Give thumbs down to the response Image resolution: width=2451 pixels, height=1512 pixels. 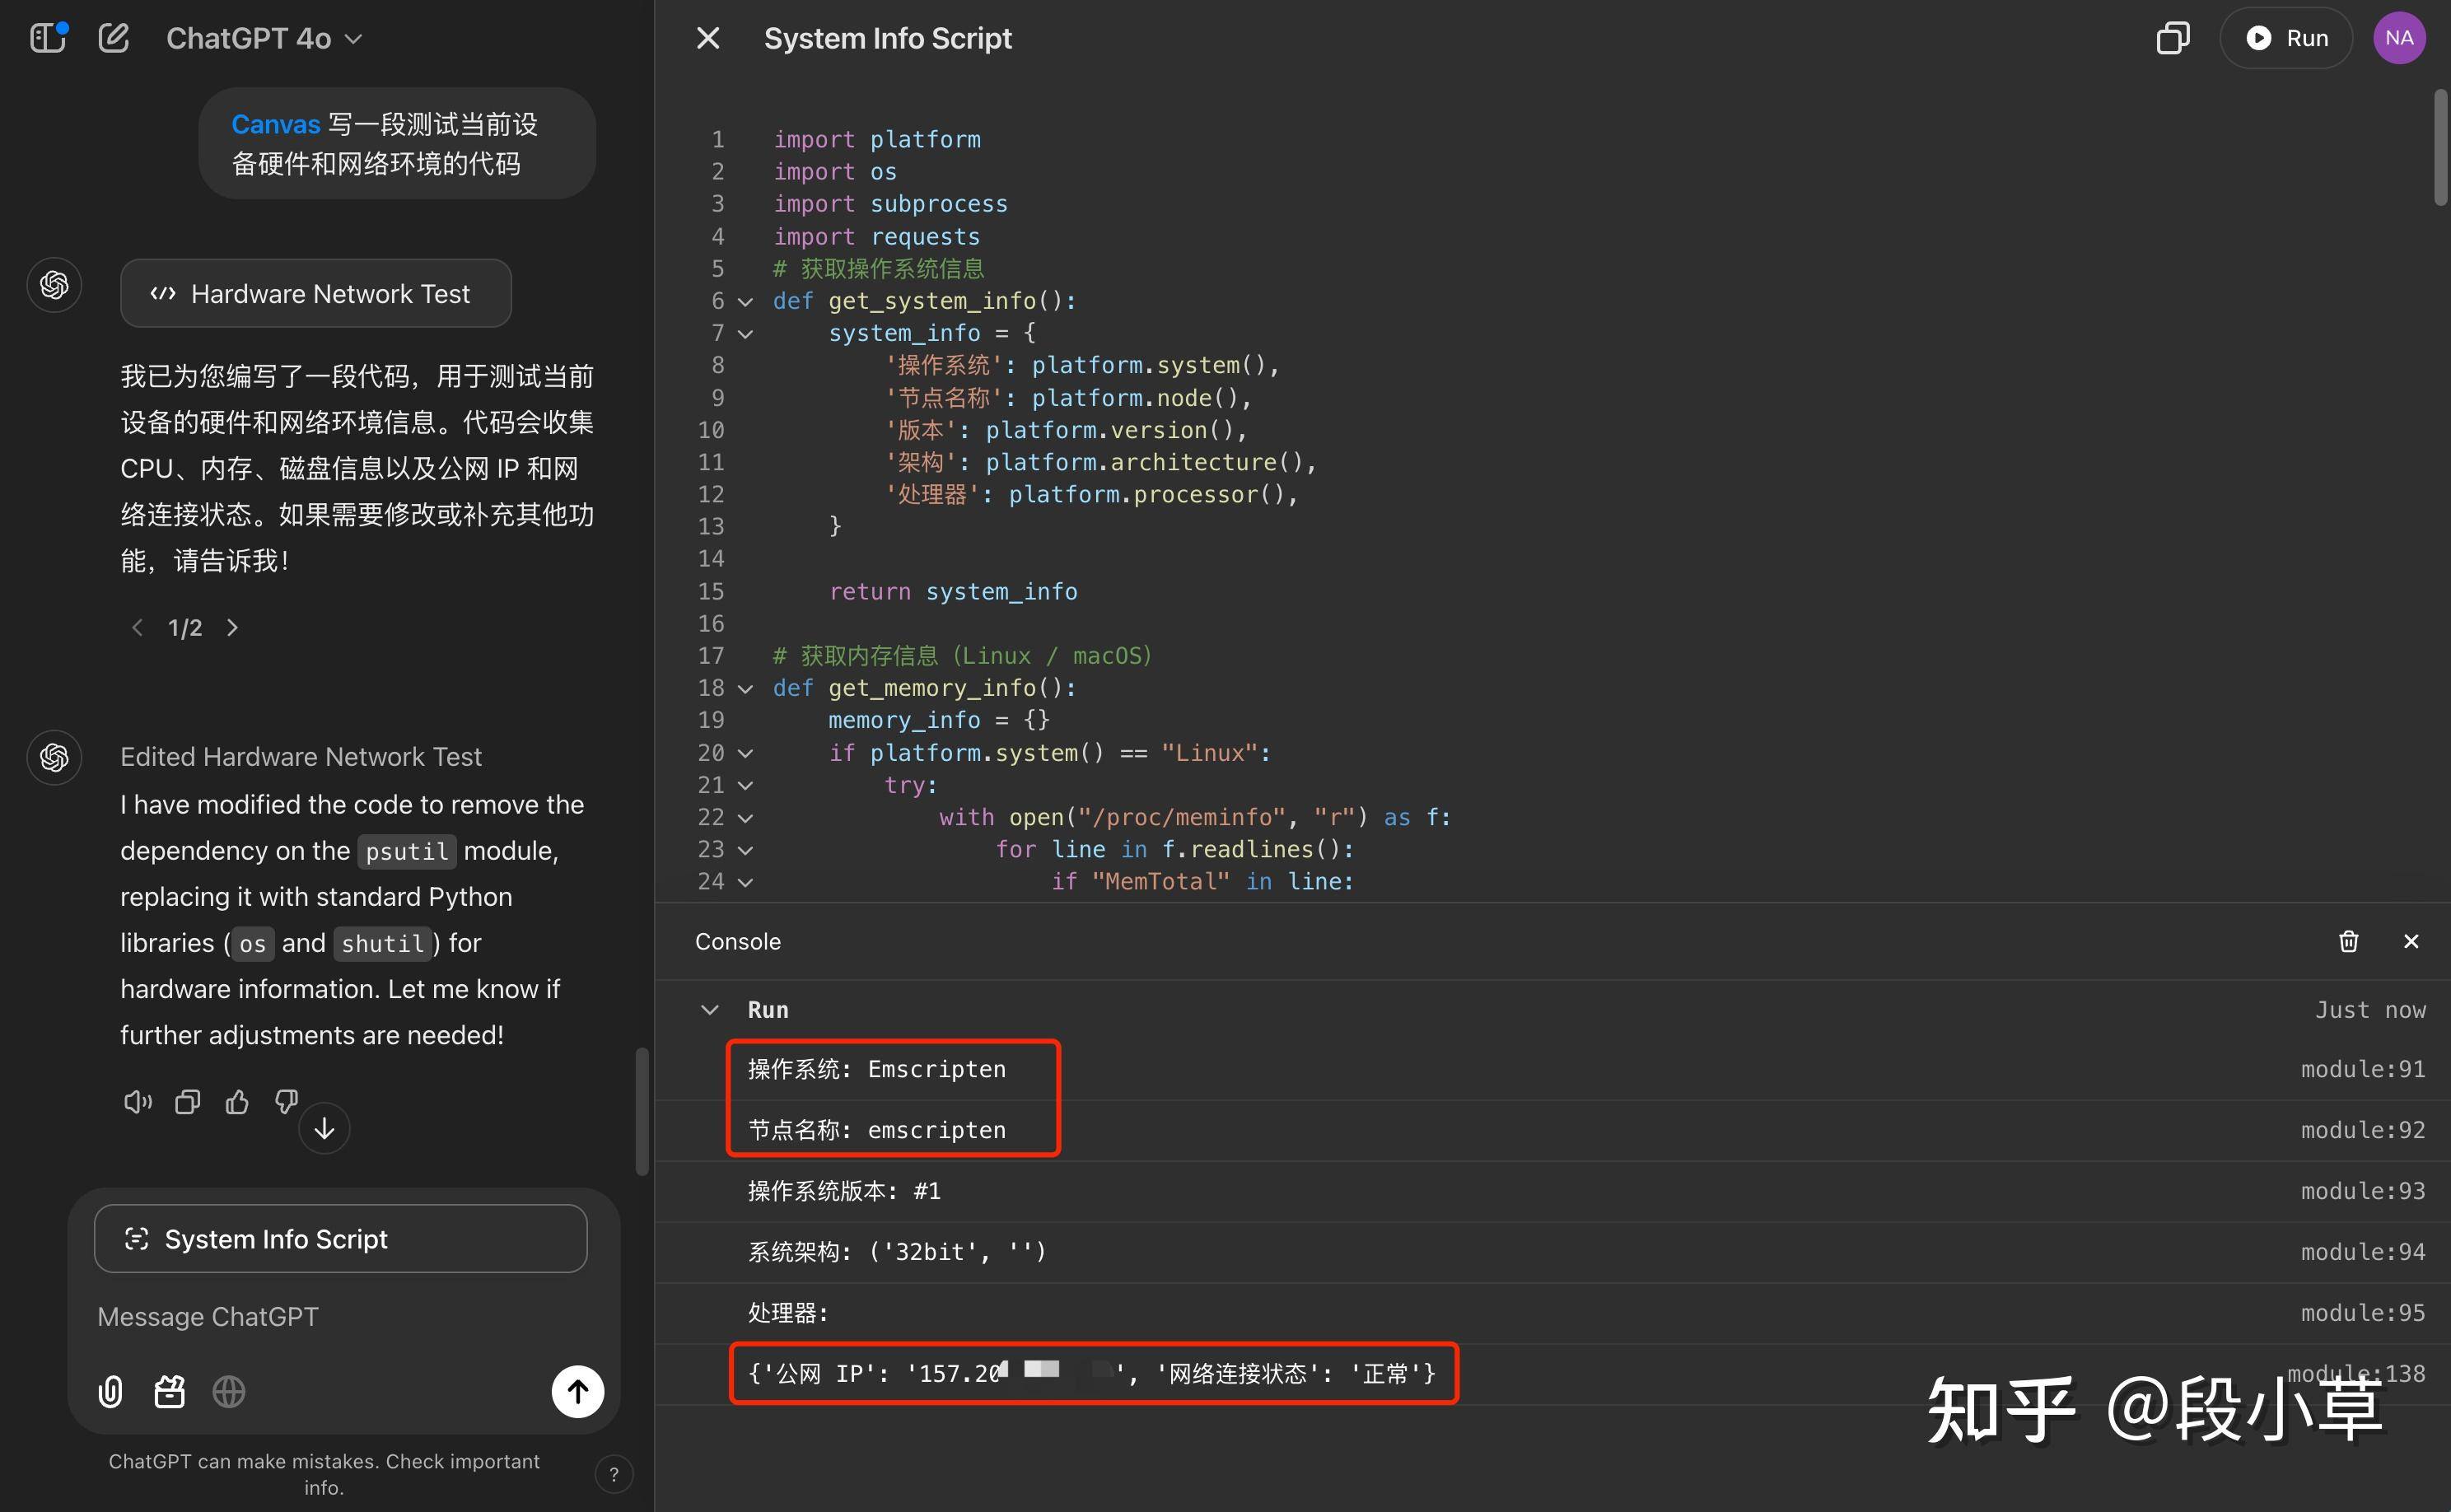coord(286,1102)
